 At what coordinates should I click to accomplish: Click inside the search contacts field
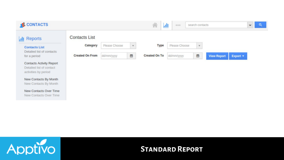tap(216, 25)
